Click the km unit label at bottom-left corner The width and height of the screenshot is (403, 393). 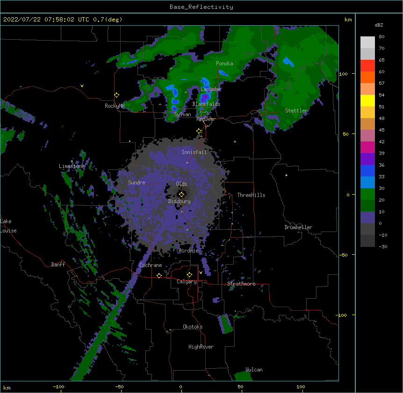(7, 388)
